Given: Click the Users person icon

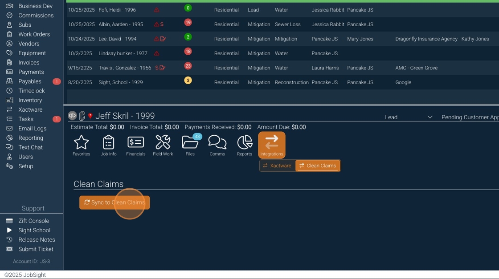Looking at the screenshot, I should (9, 157).
